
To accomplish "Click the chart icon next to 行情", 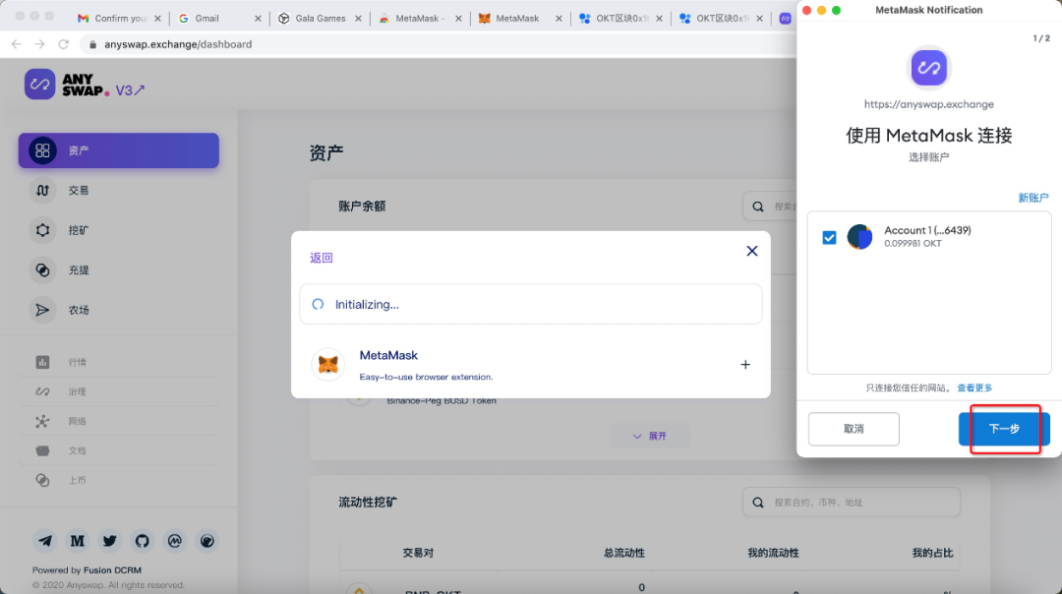I will coord(42,362).
